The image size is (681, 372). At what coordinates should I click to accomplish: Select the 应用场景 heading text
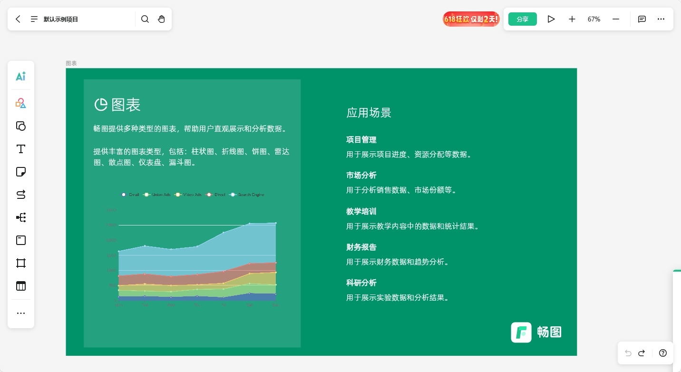click(369, 113)
